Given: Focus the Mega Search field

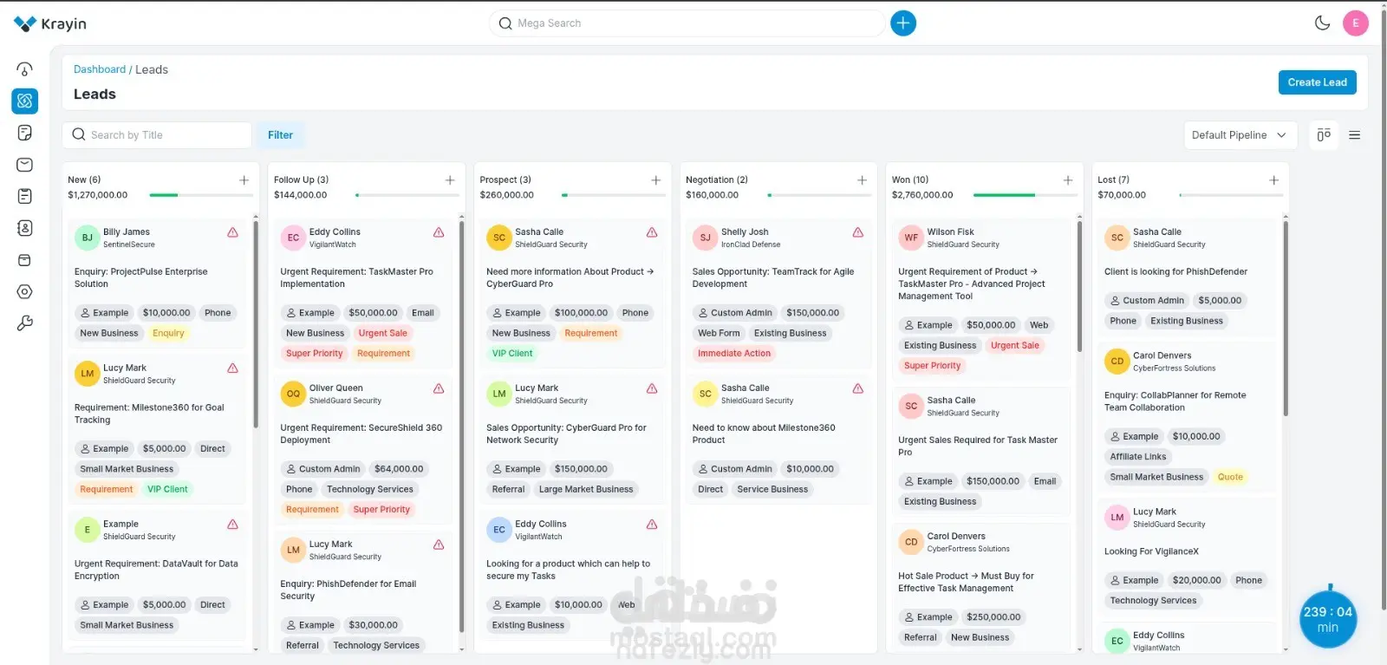Looking at the screenshot, I should tap(687, 23).
